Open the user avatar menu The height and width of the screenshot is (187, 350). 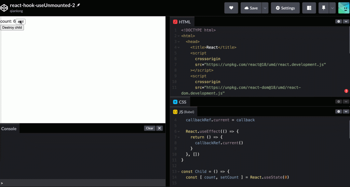[344, 8]
